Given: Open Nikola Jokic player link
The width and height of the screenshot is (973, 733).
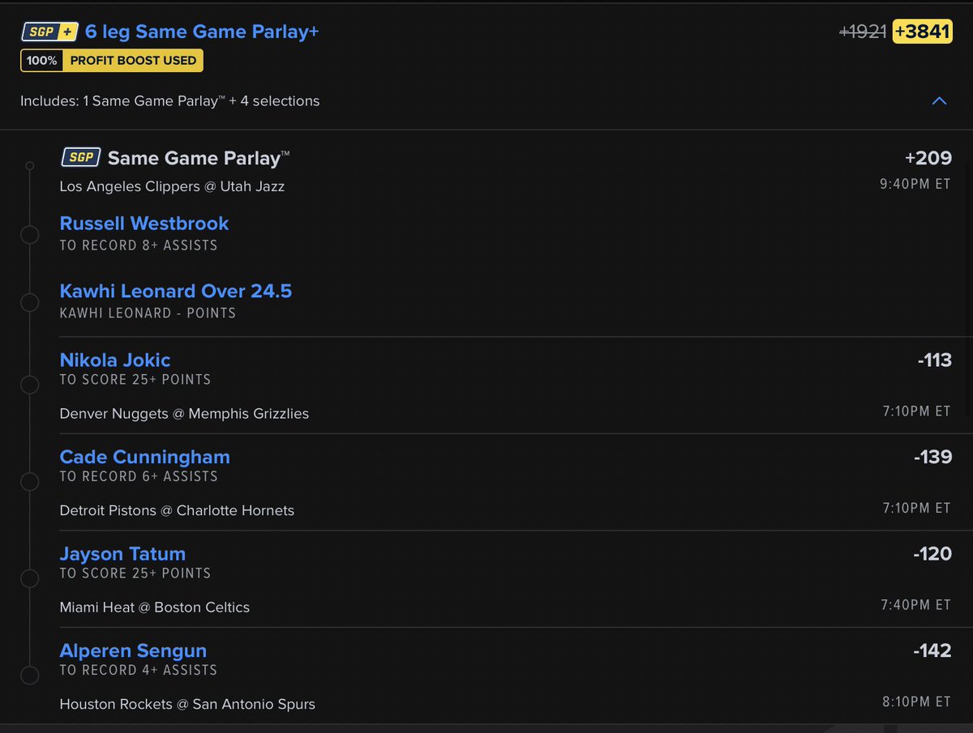Looking at the screenshot, I should pyautogui.click(x=115, y=360).
